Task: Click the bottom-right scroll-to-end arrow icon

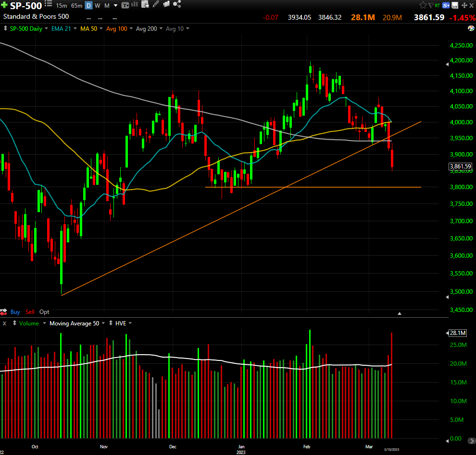Action: pyautogui.click(x=472, y=441)
